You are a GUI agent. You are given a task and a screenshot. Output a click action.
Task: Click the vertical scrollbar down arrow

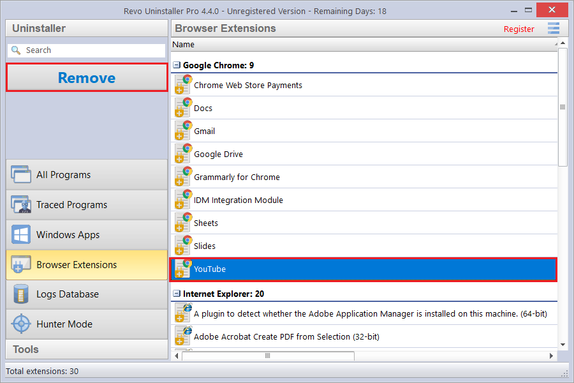click(563, 345)
